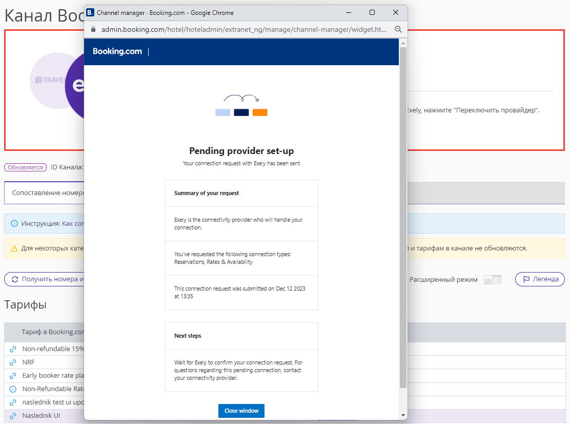Click the Pending provider set-up title
The image size is (569, 424).
[241, 151]
